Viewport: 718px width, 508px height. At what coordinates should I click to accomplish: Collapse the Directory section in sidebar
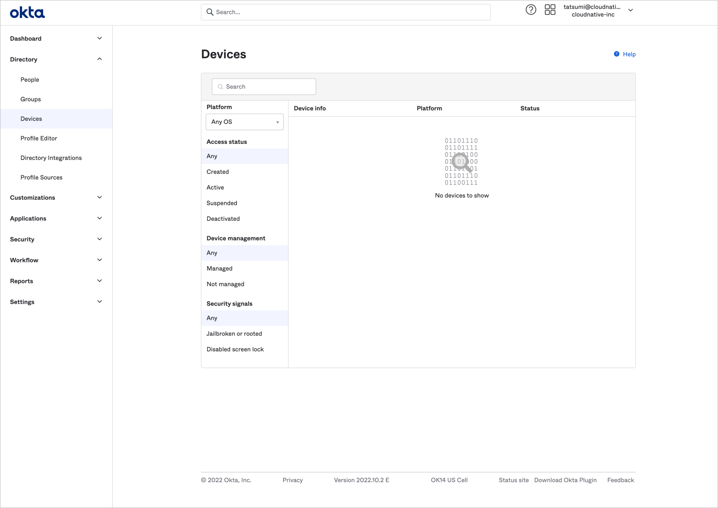pos(99,59)
